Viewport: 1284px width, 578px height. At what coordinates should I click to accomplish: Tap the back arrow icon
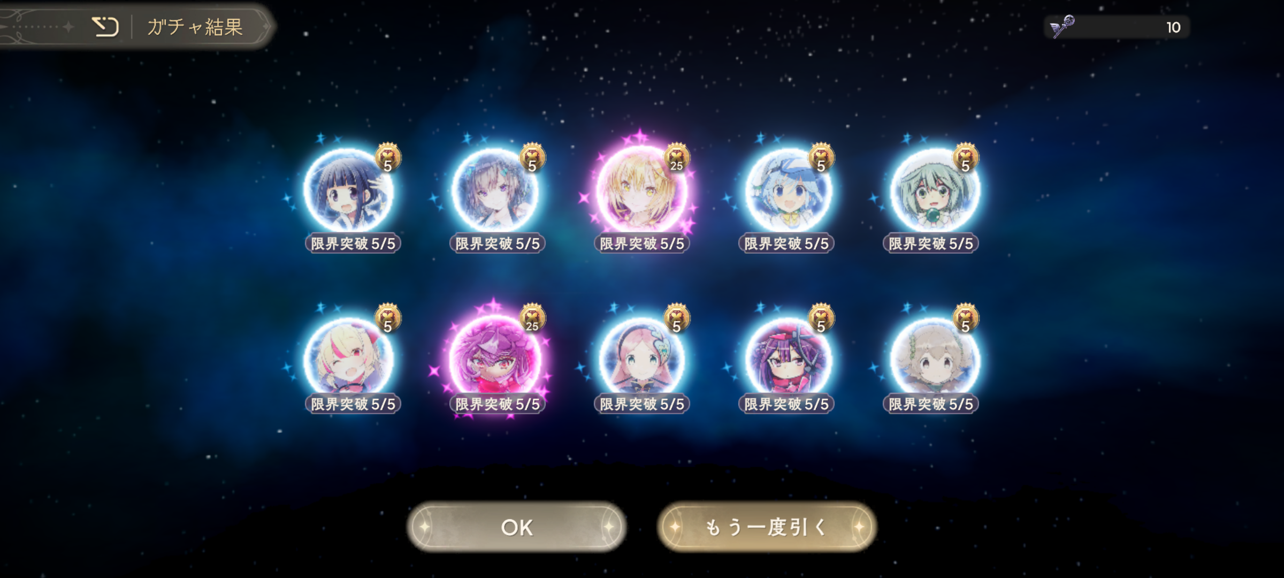click(x=105, y=26)
